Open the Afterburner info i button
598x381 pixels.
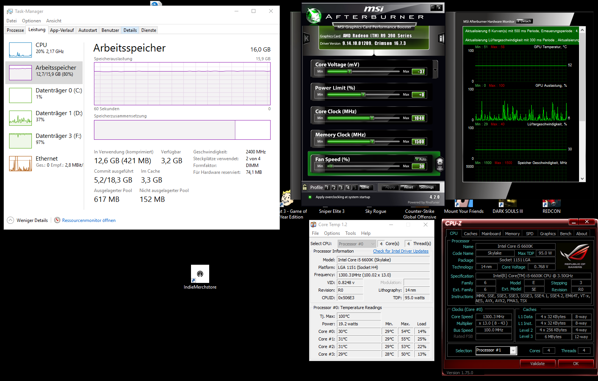tap(441, 38)
